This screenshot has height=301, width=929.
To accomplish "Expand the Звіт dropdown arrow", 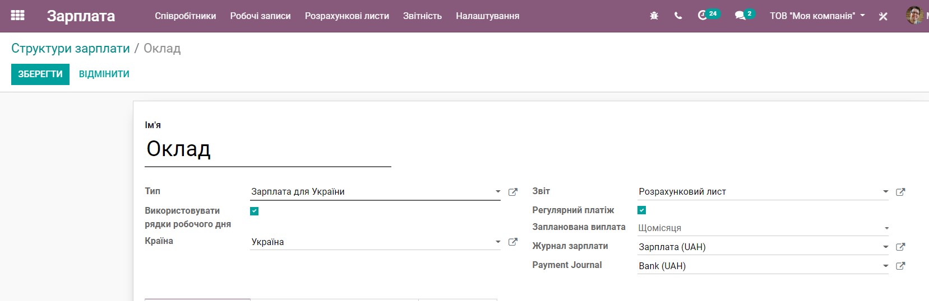I will click(886, 191).
